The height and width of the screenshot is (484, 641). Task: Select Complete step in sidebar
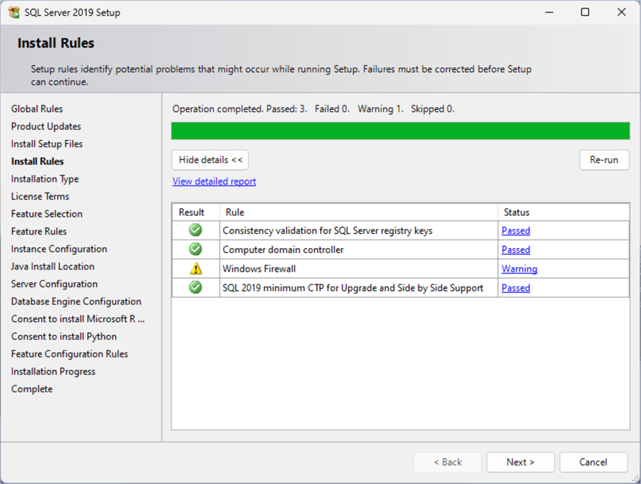click(32, 389)
